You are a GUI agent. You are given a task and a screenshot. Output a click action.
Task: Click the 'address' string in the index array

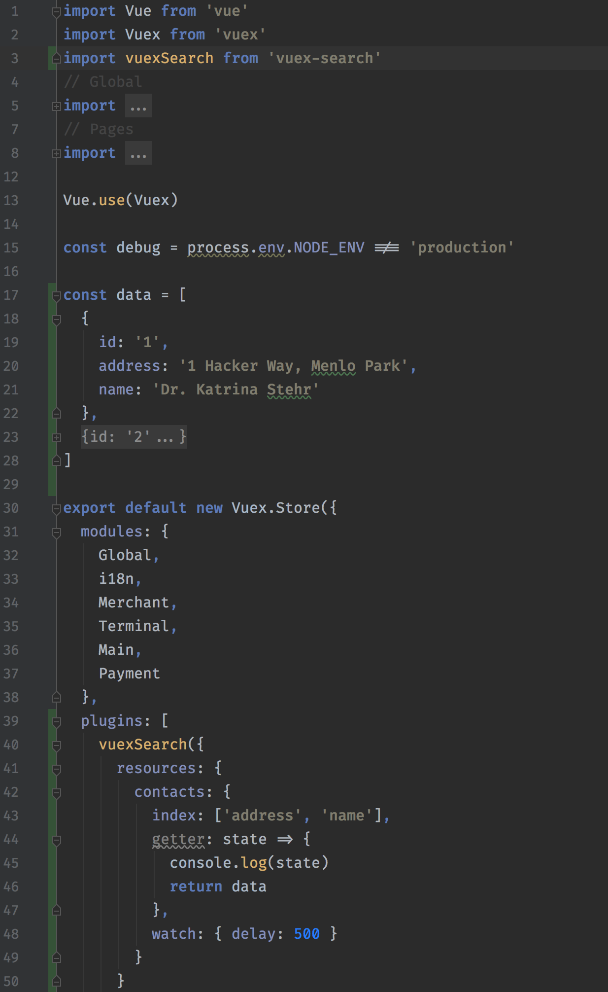point(263,815)
